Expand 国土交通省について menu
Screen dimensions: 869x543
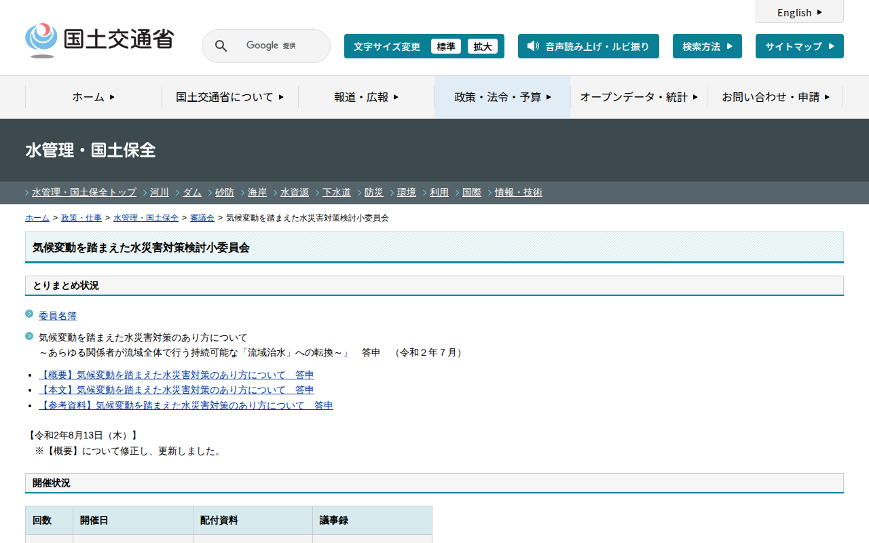229,97
